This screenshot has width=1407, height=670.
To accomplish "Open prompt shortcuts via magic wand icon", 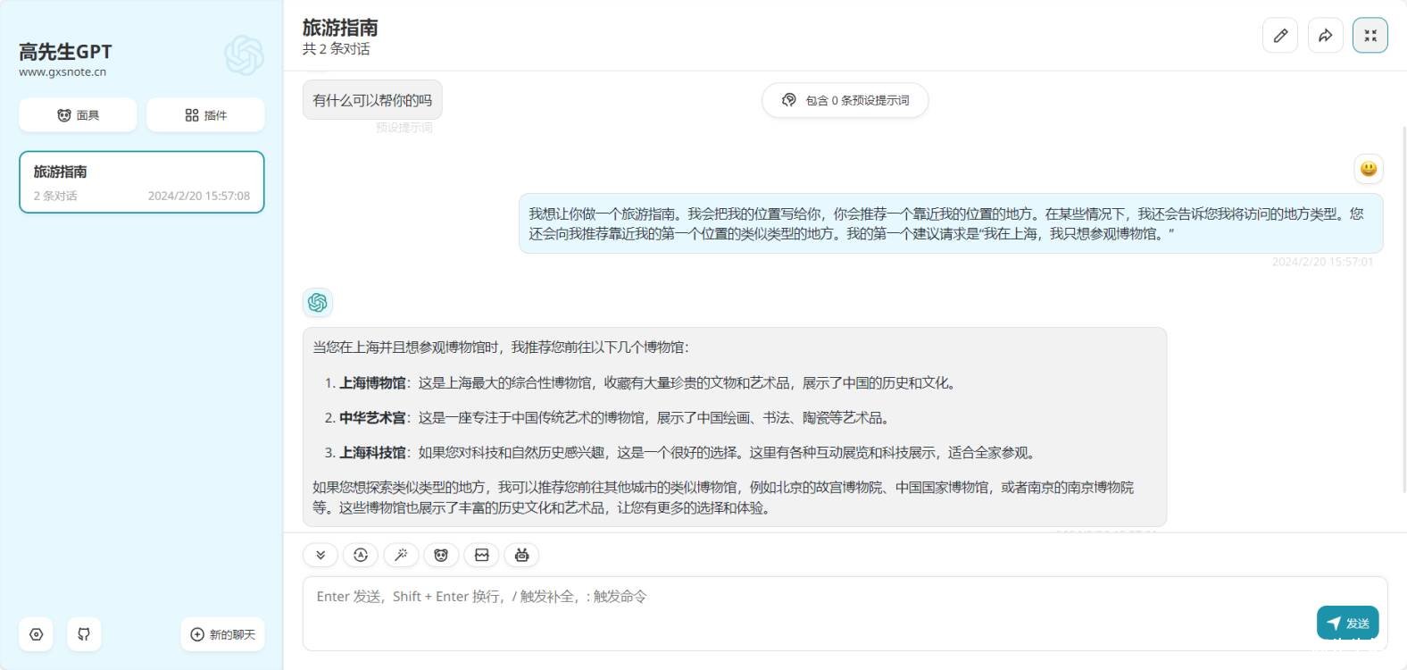I will coord(401,555).
